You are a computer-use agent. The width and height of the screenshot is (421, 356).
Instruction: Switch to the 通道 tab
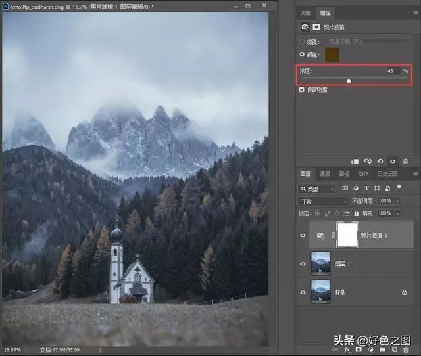(324, 174)
